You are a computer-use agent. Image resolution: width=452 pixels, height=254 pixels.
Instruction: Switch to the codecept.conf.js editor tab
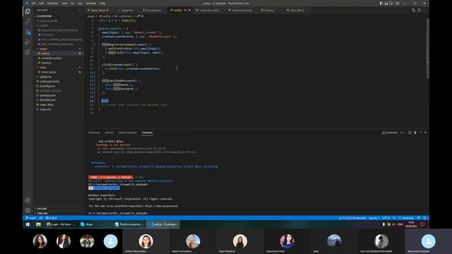tap(208, 11)
